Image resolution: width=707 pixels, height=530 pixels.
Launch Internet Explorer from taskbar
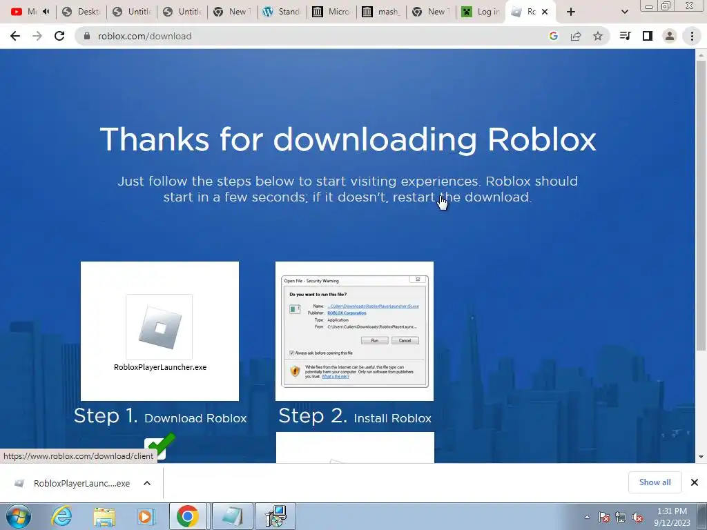tap(61, 516)
